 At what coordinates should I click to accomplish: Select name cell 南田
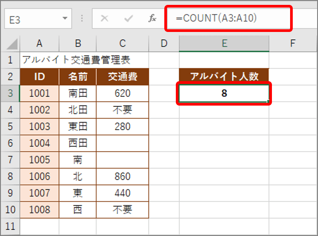78,94
